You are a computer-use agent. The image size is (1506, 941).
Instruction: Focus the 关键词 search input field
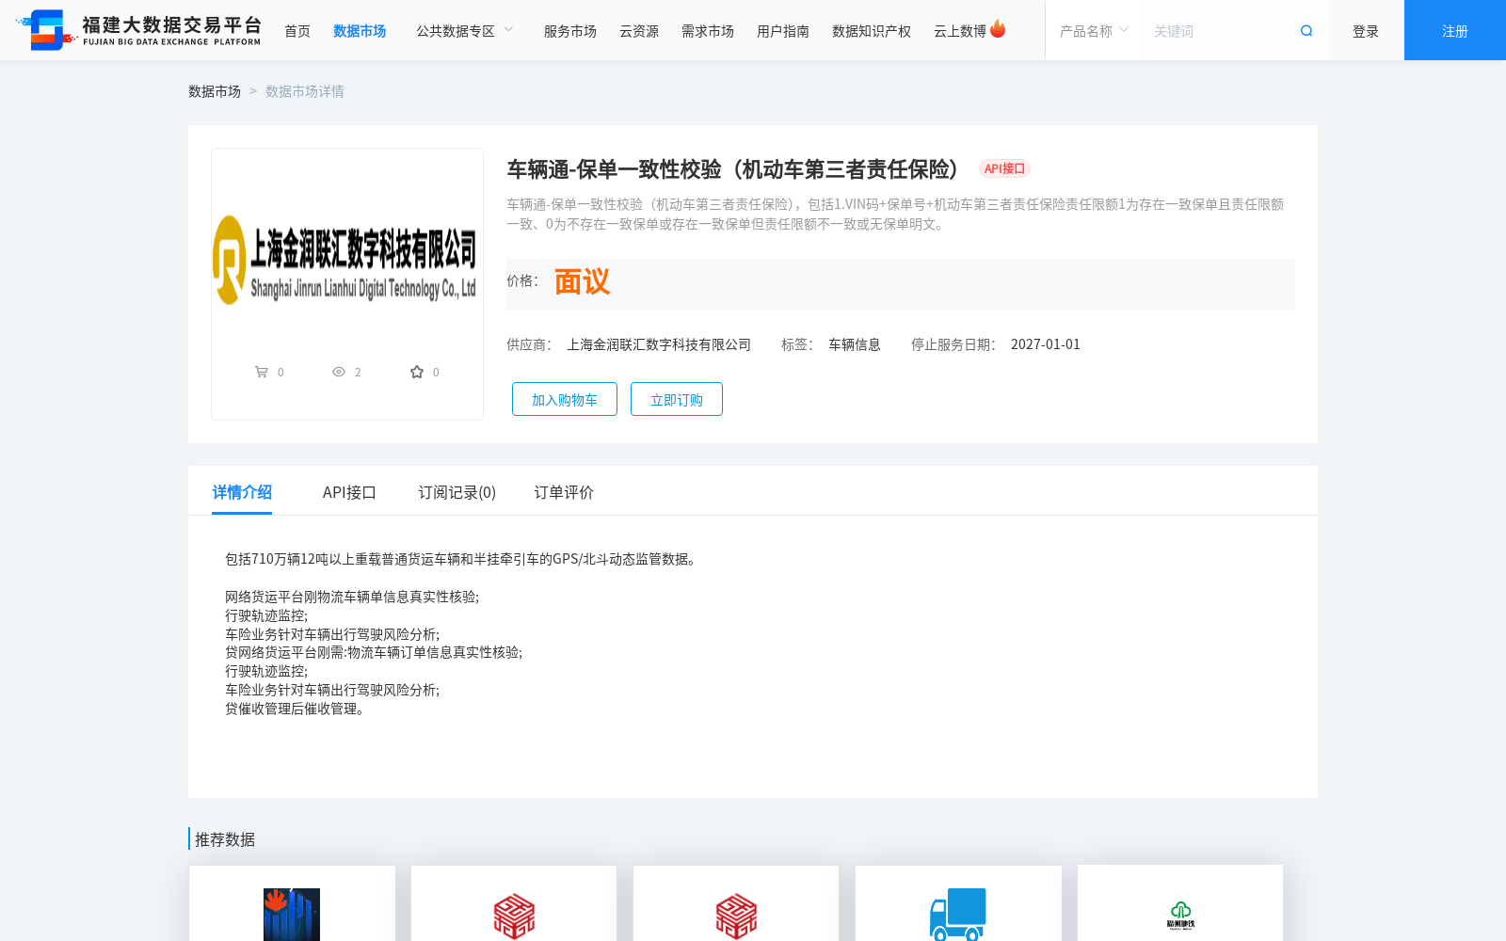tap(1219, 31)
